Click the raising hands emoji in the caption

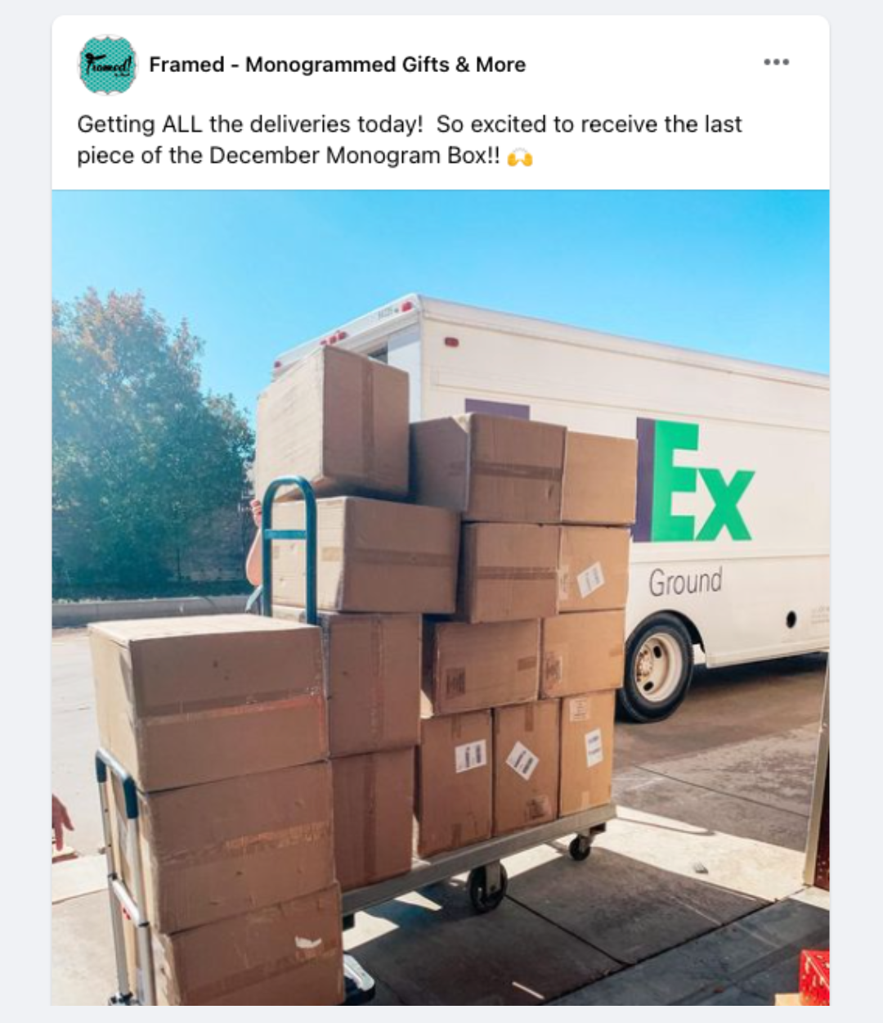coord(520,156)
